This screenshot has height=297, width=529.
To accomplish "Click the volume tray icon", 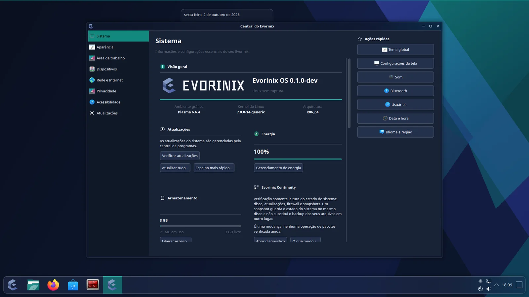I will (489, 289).
